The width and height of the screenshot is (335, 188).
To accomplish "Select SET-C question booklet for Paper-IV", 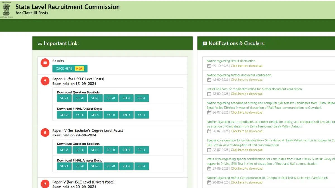I will (95, 150).
